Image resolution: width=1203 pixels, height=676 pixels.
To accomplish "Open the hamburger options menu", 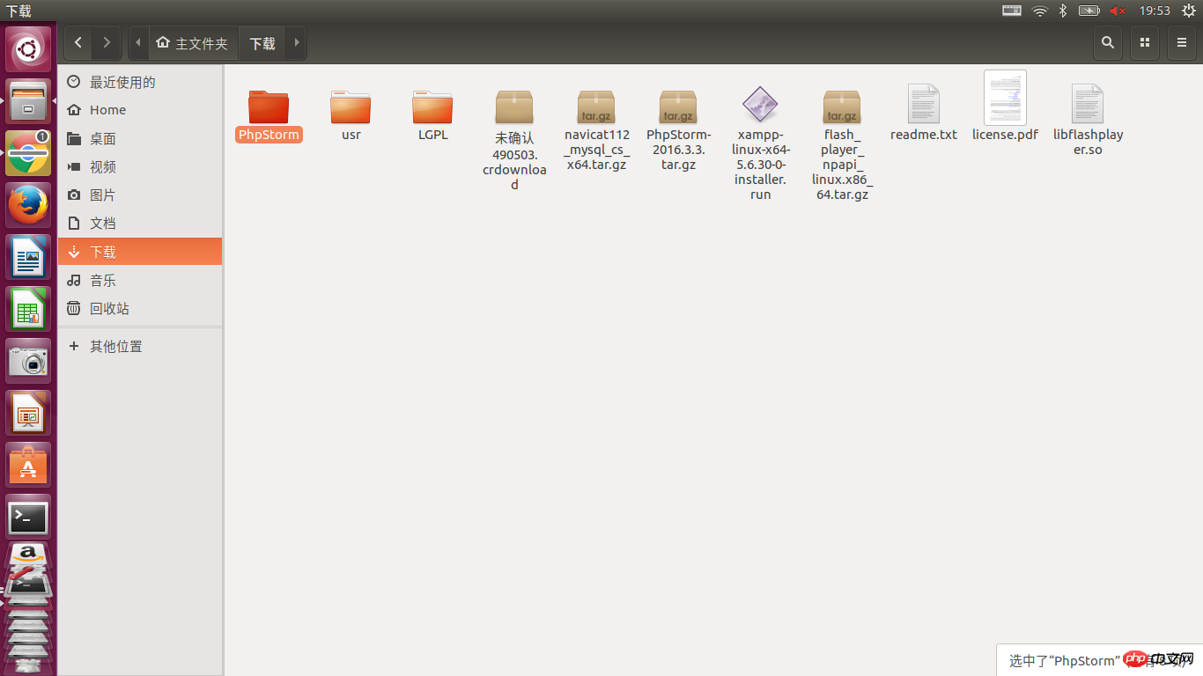I will click(1182, 42).
